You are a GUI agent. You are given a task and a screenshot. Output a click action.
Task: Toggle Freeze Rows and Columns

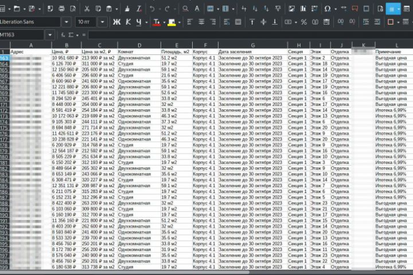coord(392,9)
